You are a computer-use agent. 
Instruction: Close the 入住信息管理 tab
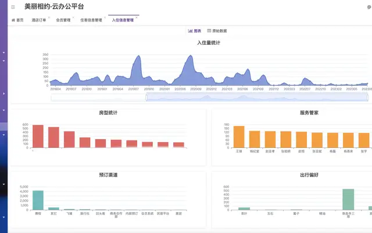click(137, 17)
